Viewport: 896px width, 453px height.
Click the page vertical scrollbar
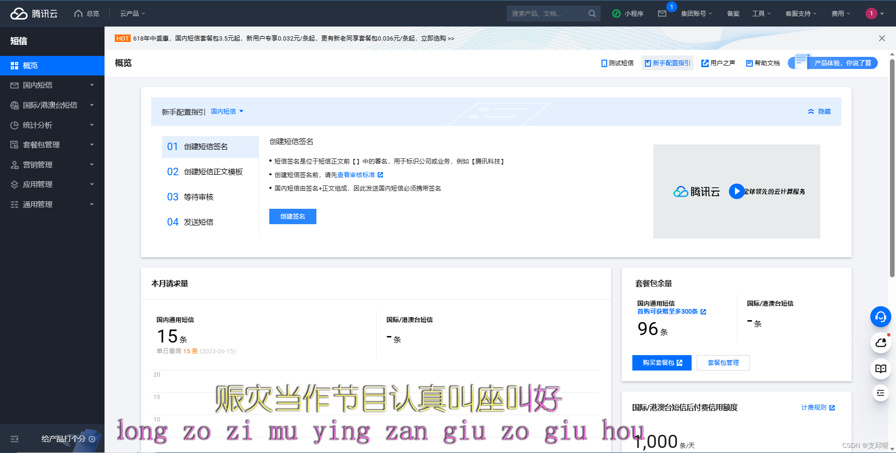[x=892, y=168]
